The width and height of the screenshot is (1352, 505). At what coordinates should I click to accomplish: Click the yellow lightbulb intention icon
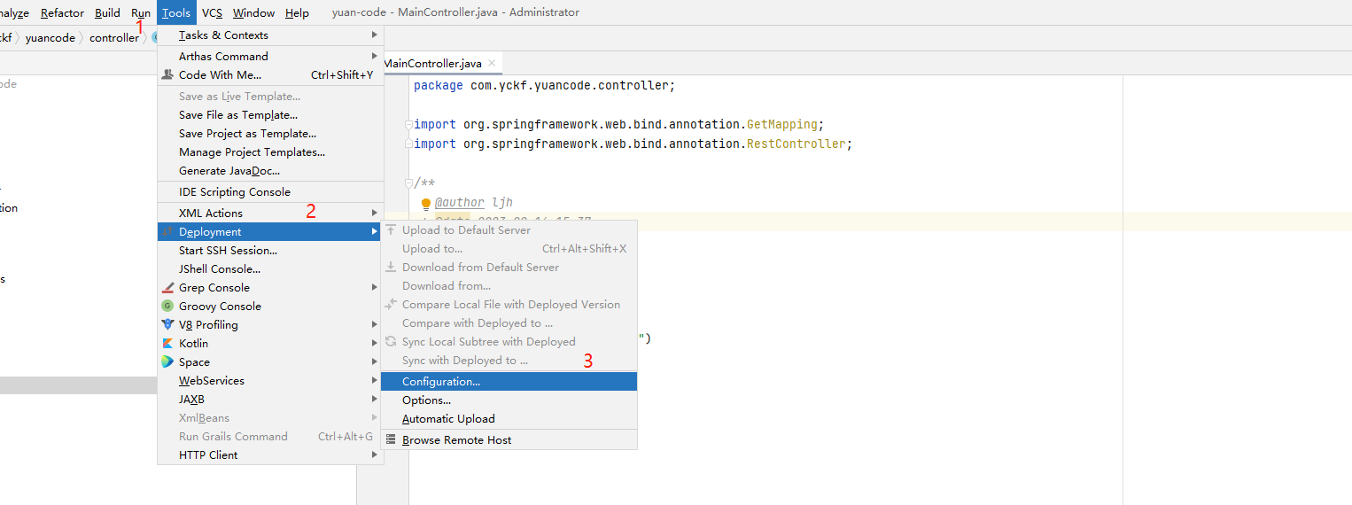tap(426, 204)
